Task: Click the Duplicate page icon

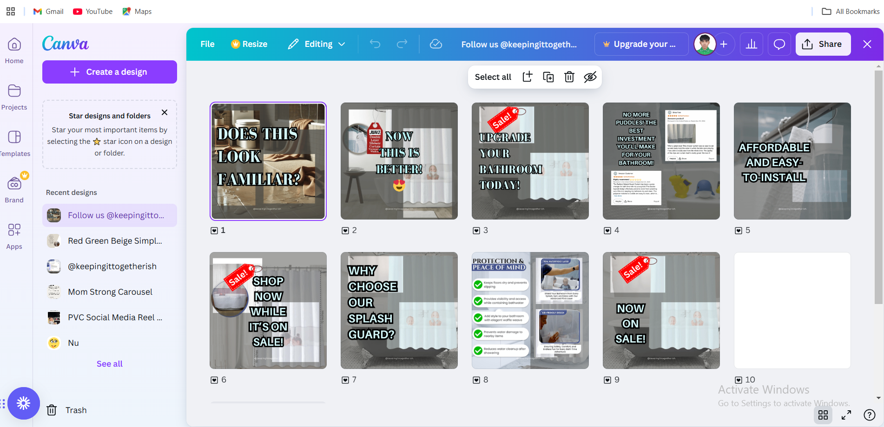Action: point(548,77)
